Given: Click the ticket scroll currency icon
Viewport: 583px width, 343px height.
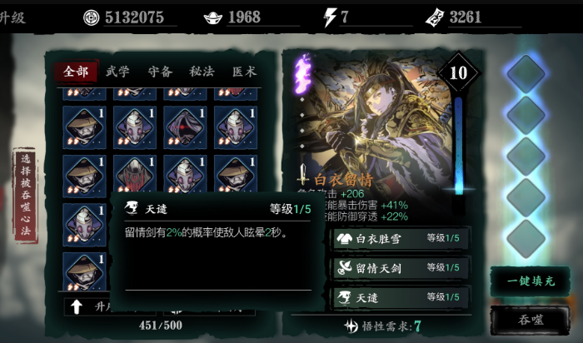Looking at the screenshot, I should tap(435, 17).
